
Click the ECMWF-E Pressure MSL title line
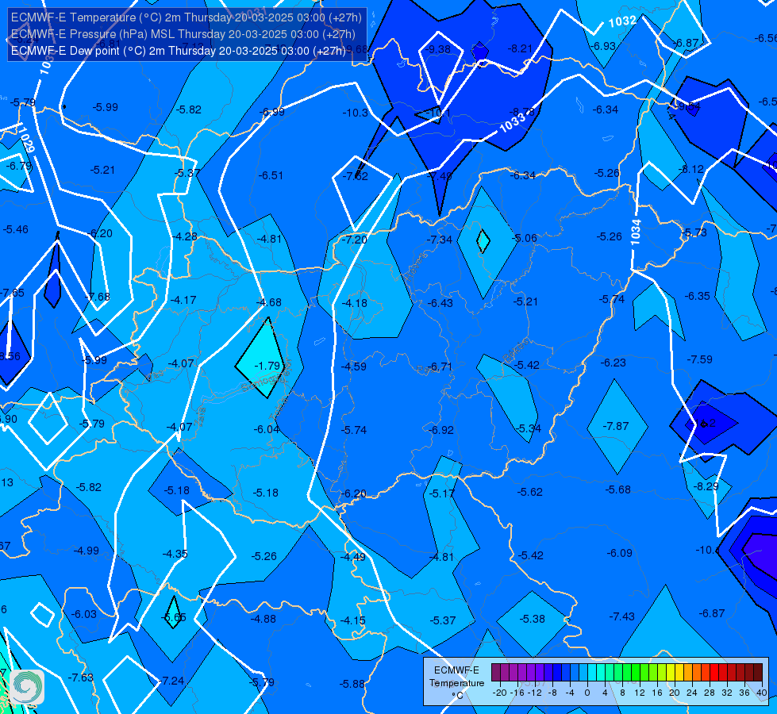coord(183,34)
